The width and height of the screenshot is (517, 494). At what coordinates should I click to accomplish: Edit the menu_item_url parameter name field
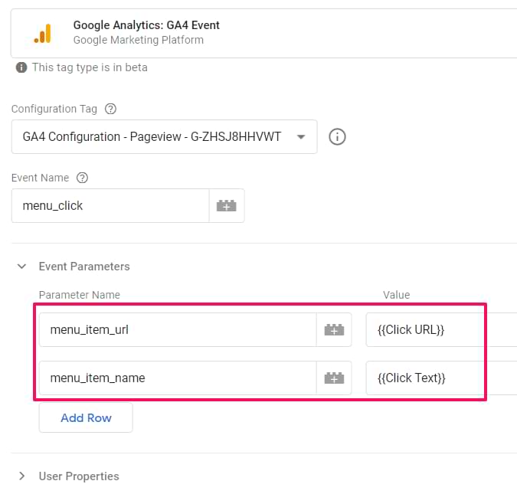coord(178,330)
